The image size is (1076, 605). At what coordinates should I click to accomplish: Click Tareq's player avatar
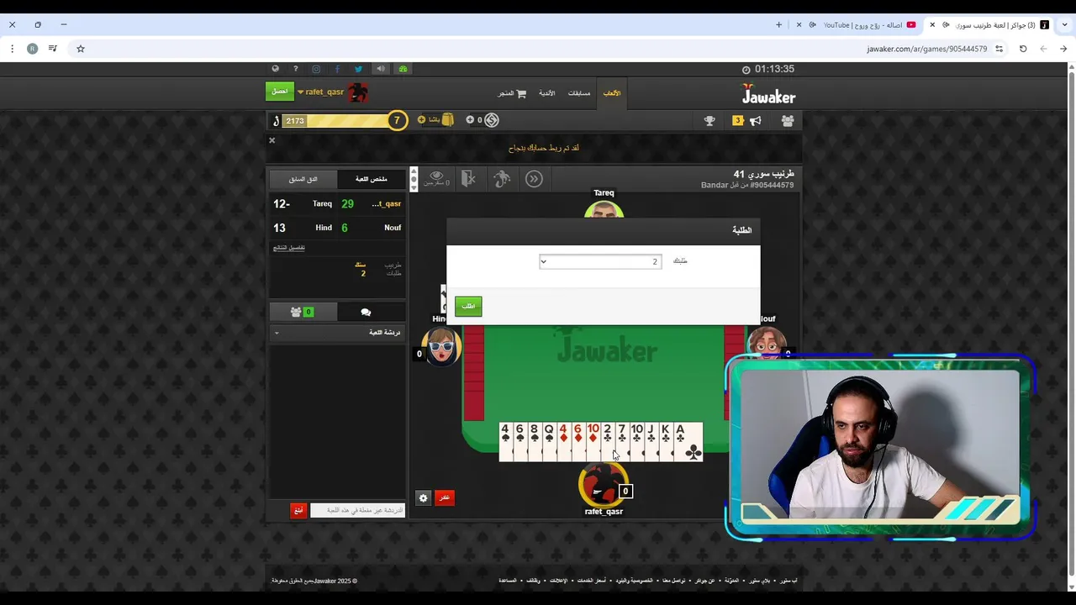604,209
